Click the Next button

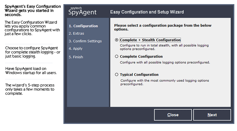[212, 115]
